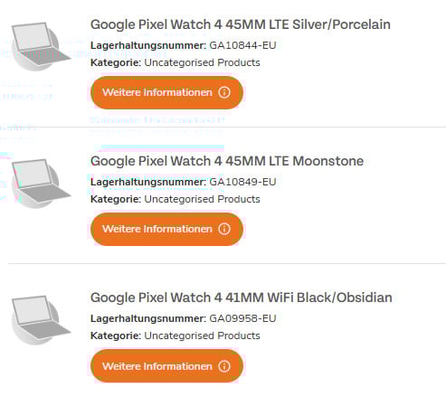Click the SKU number GA10849-EU

(242, 182)
